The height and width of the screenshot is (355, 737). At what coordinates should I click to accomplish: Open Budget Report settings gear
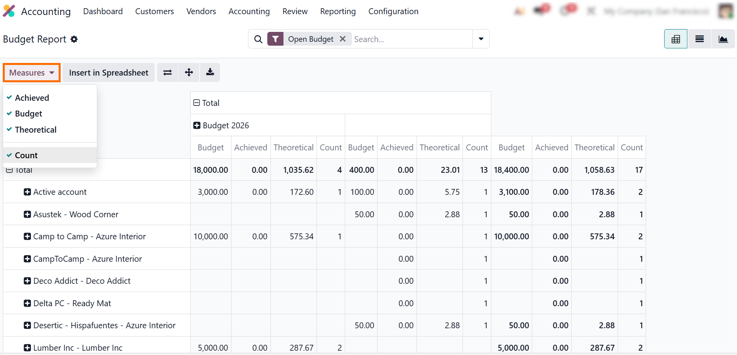pos(74,39)
